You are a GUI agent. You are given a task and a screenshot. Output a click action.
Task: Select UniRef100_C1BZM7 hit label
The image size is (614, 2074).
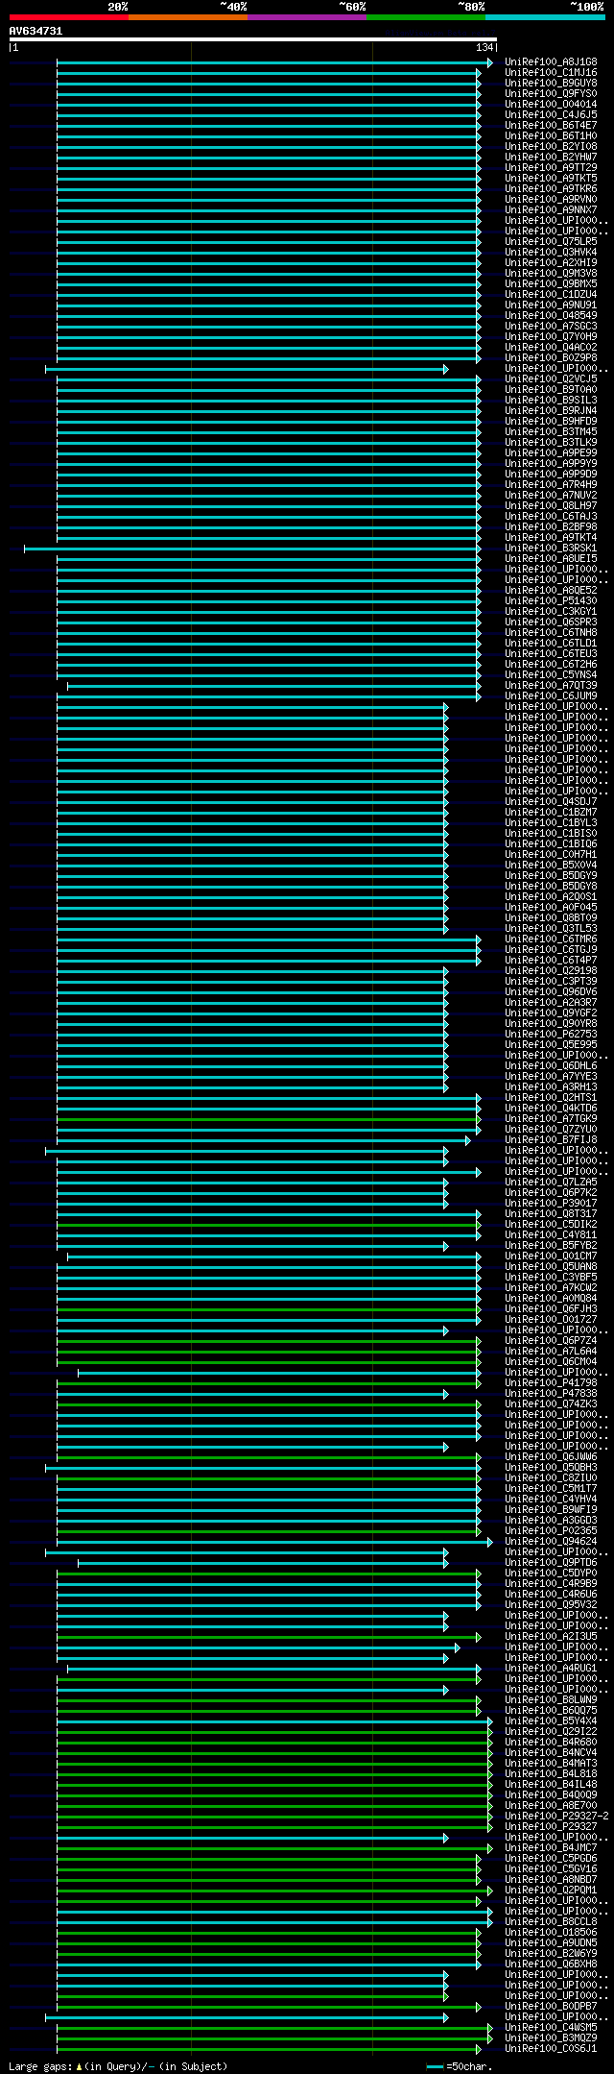[x=551, y=813]
